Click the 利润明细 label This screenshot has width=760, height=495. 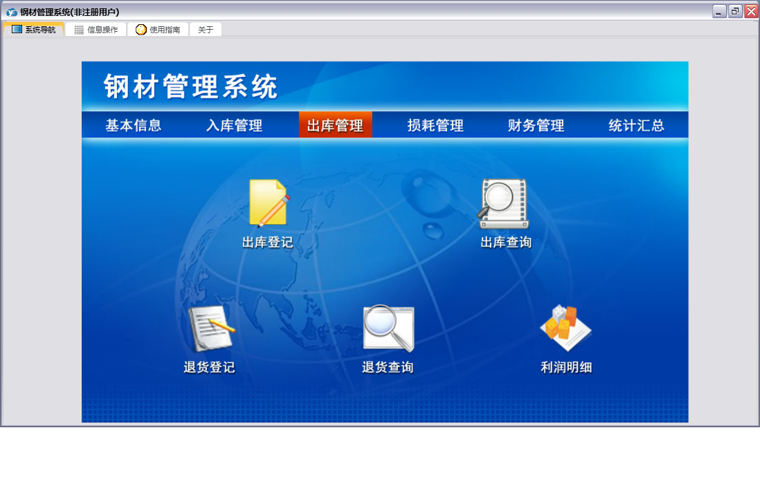567,367
